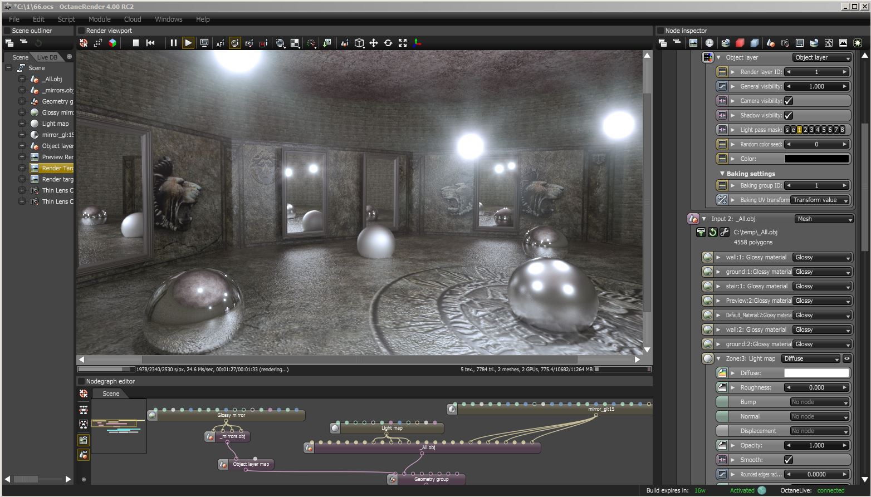This screenshot has height=497, width=871.
Task: Collapse the Baking settings section
Action: (722, 174)
